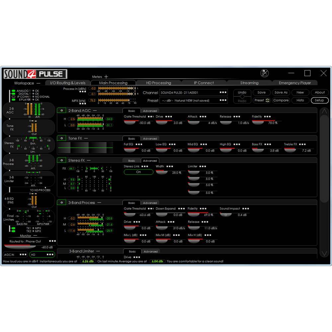Open Stereo FX block in Workspace sidebar

pyautogui.click(x=29, y=145)
